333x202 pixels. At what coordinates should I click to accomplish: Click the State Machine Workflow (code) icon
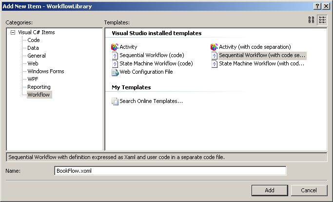(115, 64)
